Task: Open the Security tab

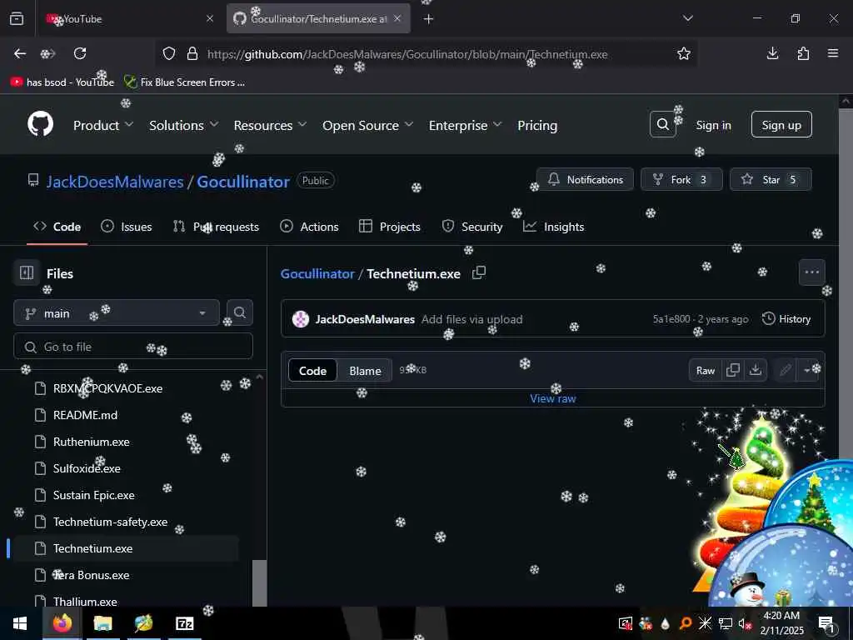Action: (471, 227)
